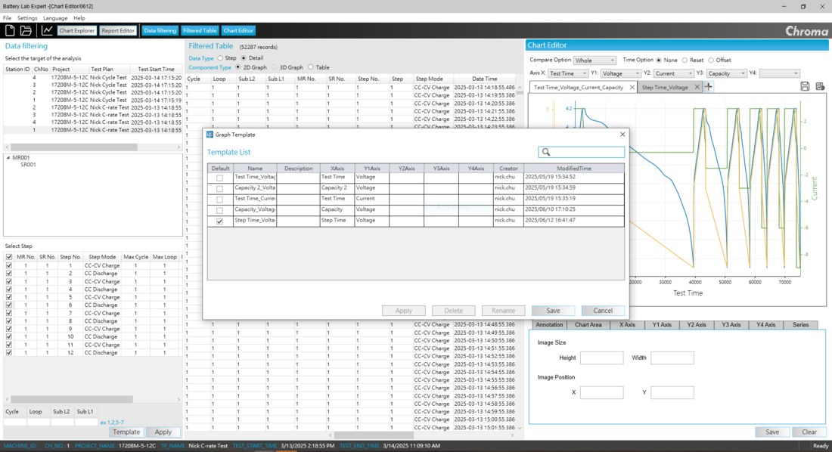Add a new chart tab with plus icon
The height and width of the screenshot is (452, 832).
[709, 86]
